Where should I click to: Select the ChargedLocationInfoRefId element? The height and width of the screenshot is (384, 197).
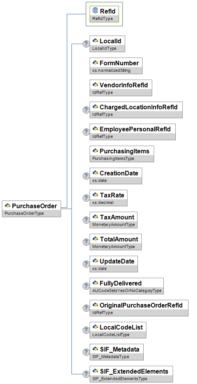point(136,110)
